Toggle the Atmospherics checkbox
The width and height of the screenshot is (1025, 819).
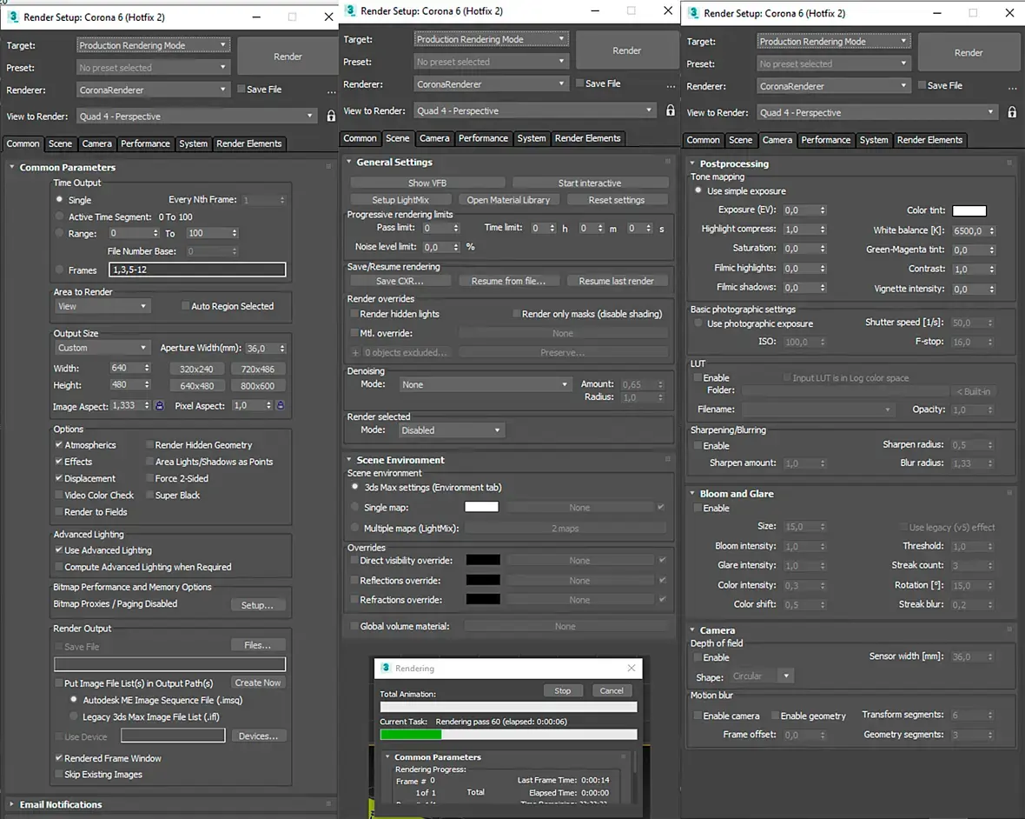pos(59,445)
